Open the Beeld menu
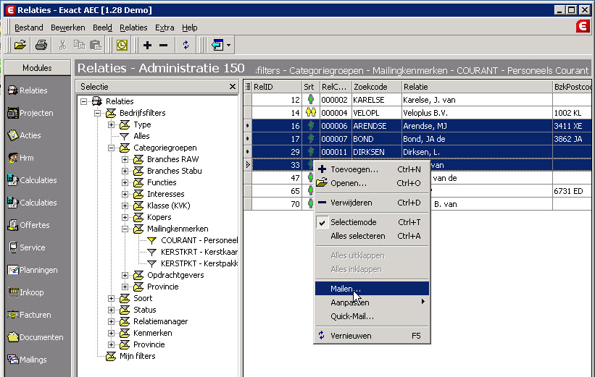The height and width of the screenshot is (377, 595). pyautogui.click(x=102, y=27)
